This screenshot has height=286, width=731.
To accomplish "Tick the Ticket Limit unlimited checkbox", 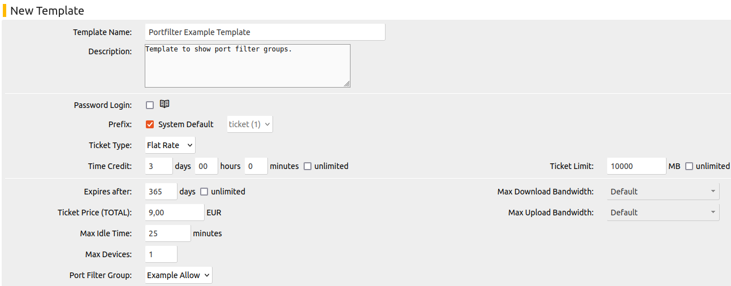I will click(x=689, y=166).
